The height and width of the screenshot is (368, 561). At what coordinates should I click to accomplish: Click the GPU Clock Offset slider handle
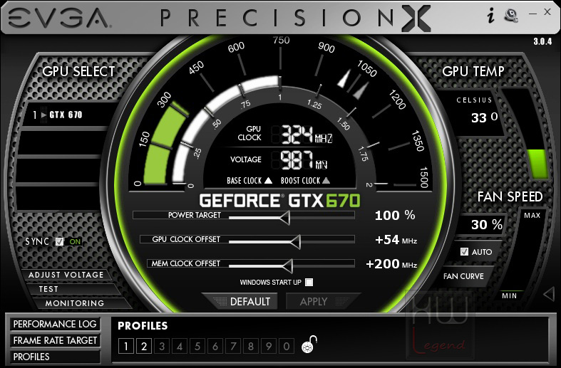[296, 242]
